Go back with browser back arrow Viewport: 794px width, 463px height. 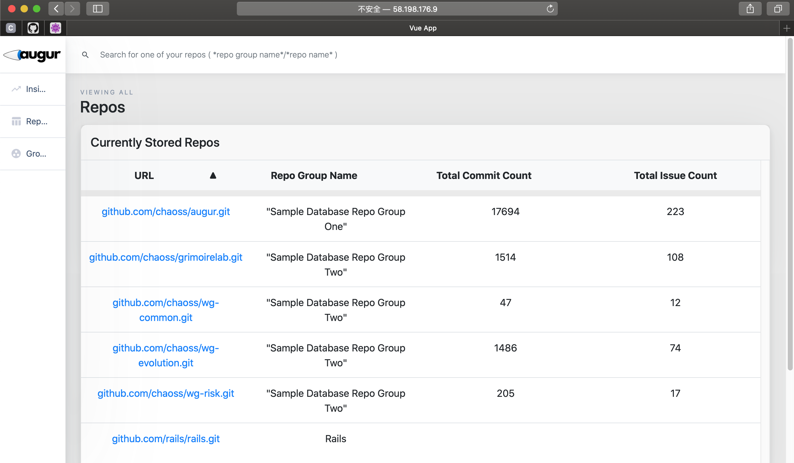pos(56,9)
